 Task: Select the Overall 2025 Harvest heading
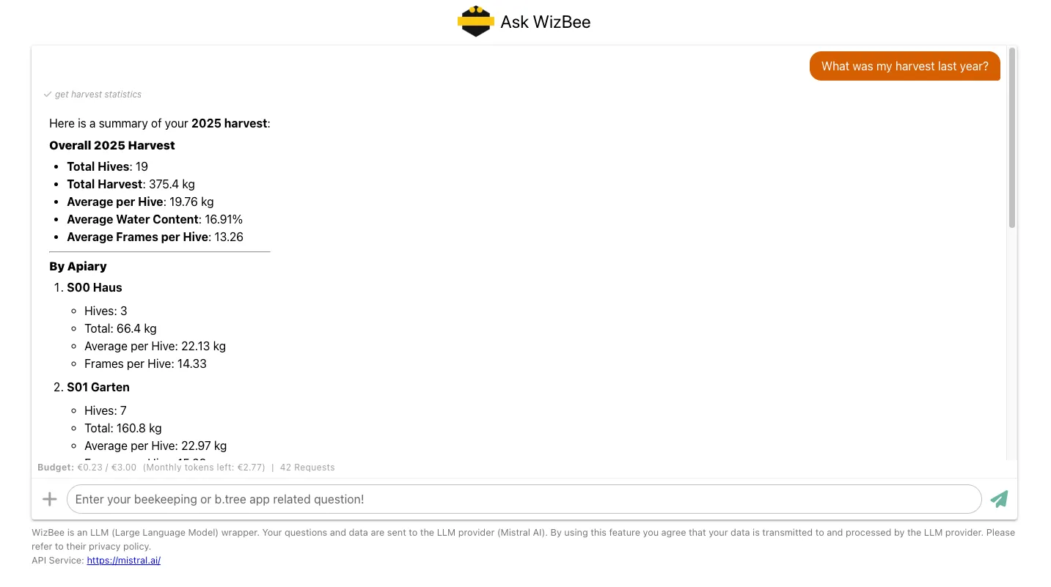click(111, 145)
